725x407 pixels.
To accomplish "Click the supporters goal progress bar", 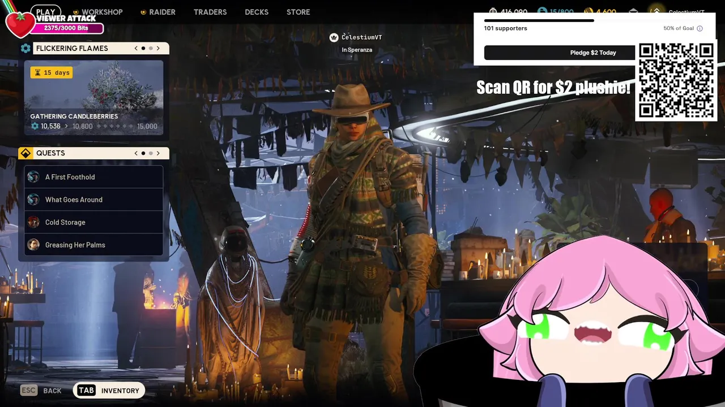I will click(x=594, y=20).
